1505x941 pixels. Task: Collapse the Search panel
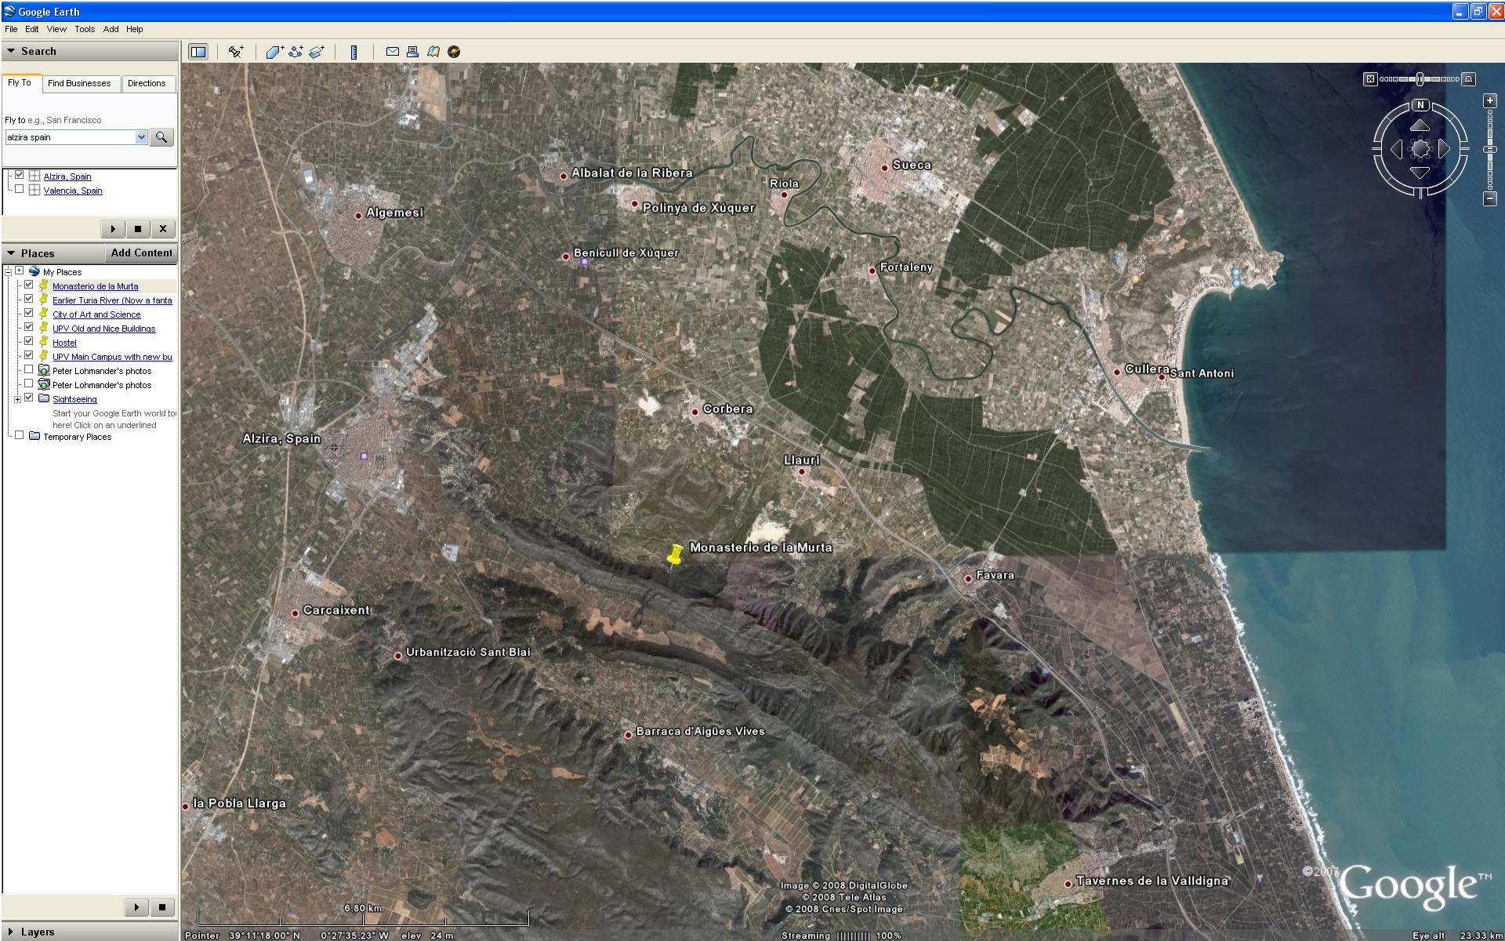tap(11, 51)
